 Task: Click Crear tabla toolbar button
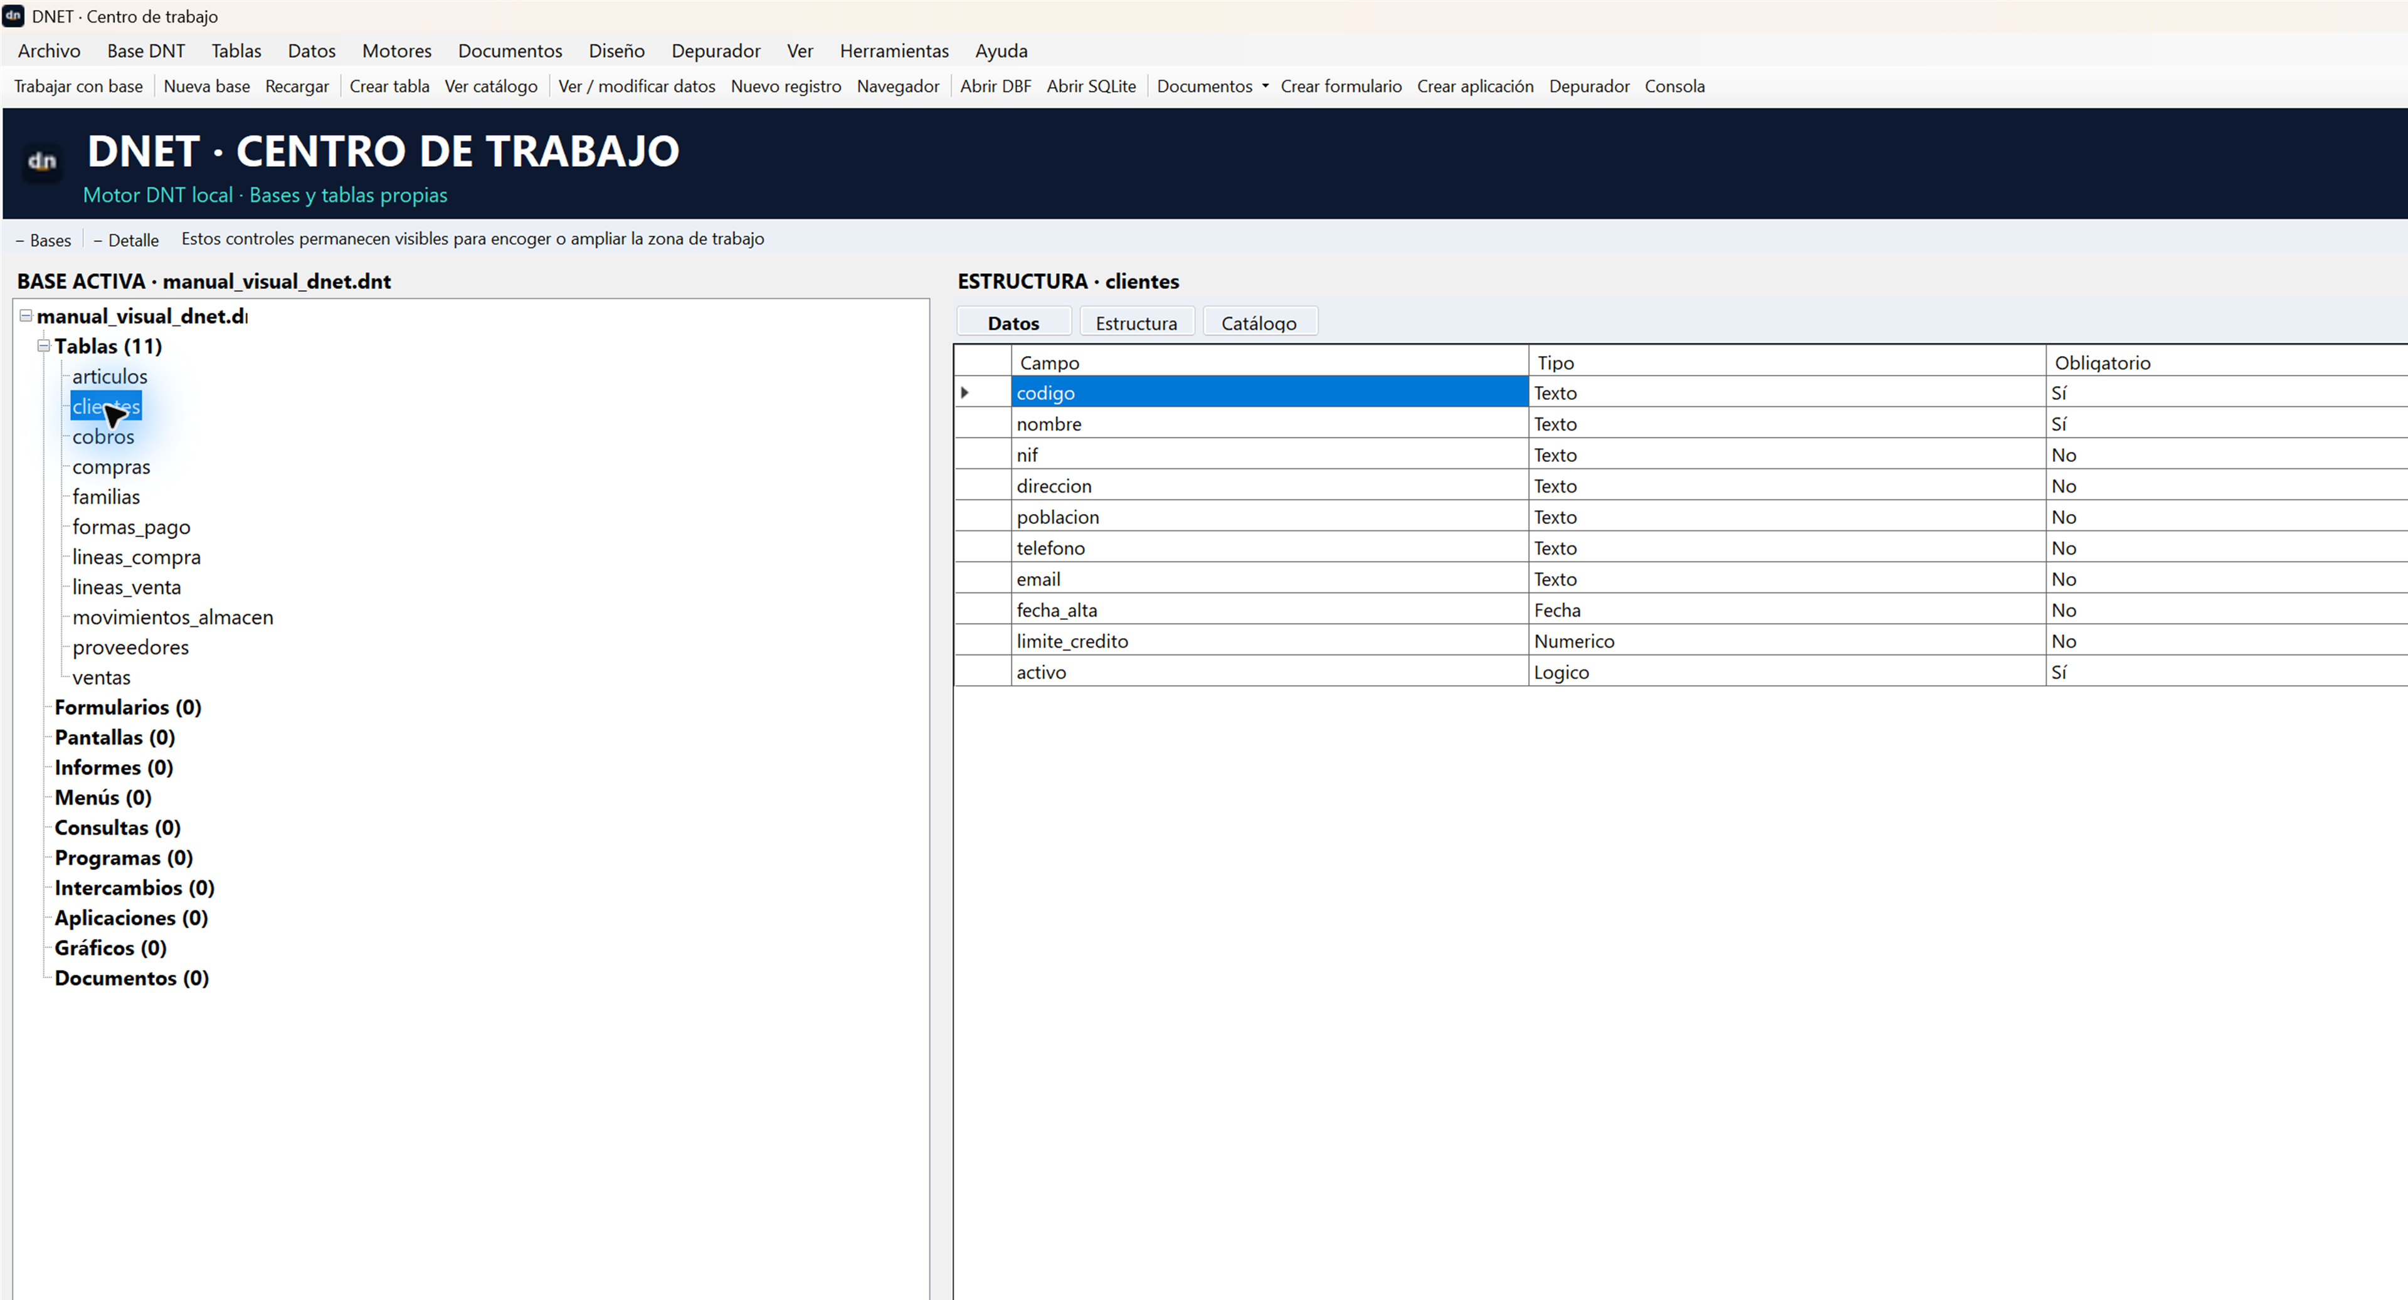[389, 86]
